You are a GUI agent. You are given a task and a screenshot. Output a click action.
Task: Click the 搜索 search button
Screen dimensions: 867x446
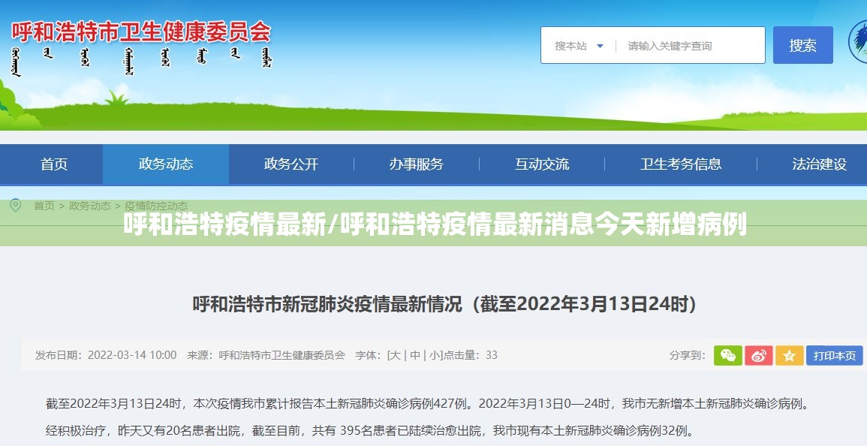803,45
